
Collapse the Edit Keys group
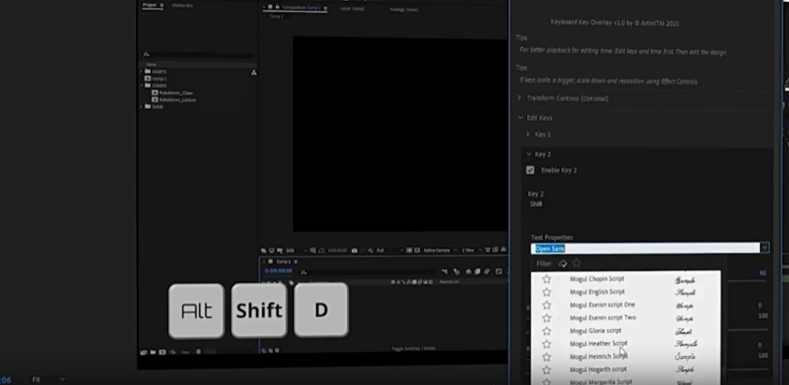[521, 118]
